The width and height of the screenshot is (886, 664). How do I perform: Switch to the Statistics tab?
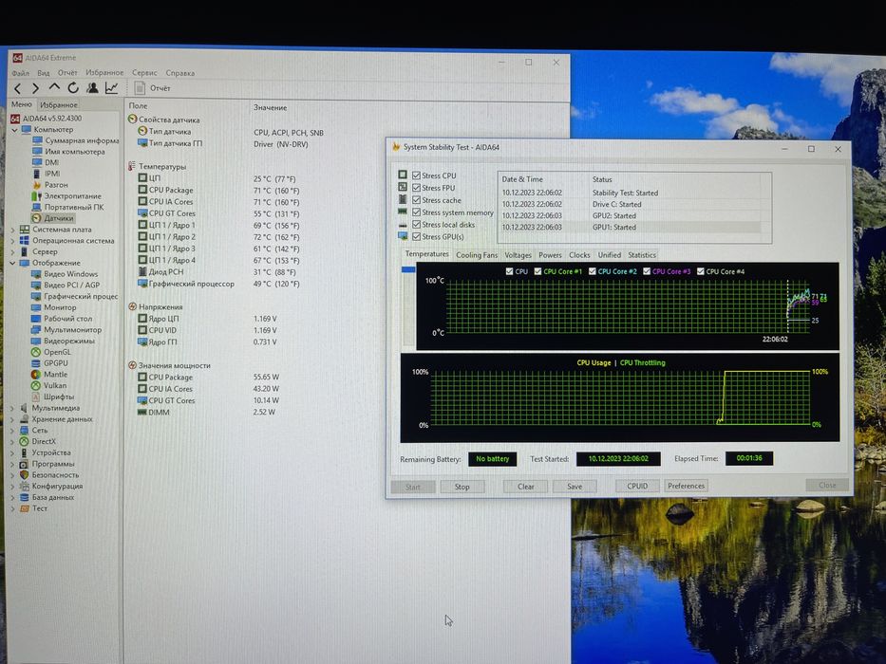642,255
